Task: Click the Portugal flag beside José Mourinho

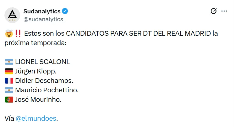Action: point(9,100)
